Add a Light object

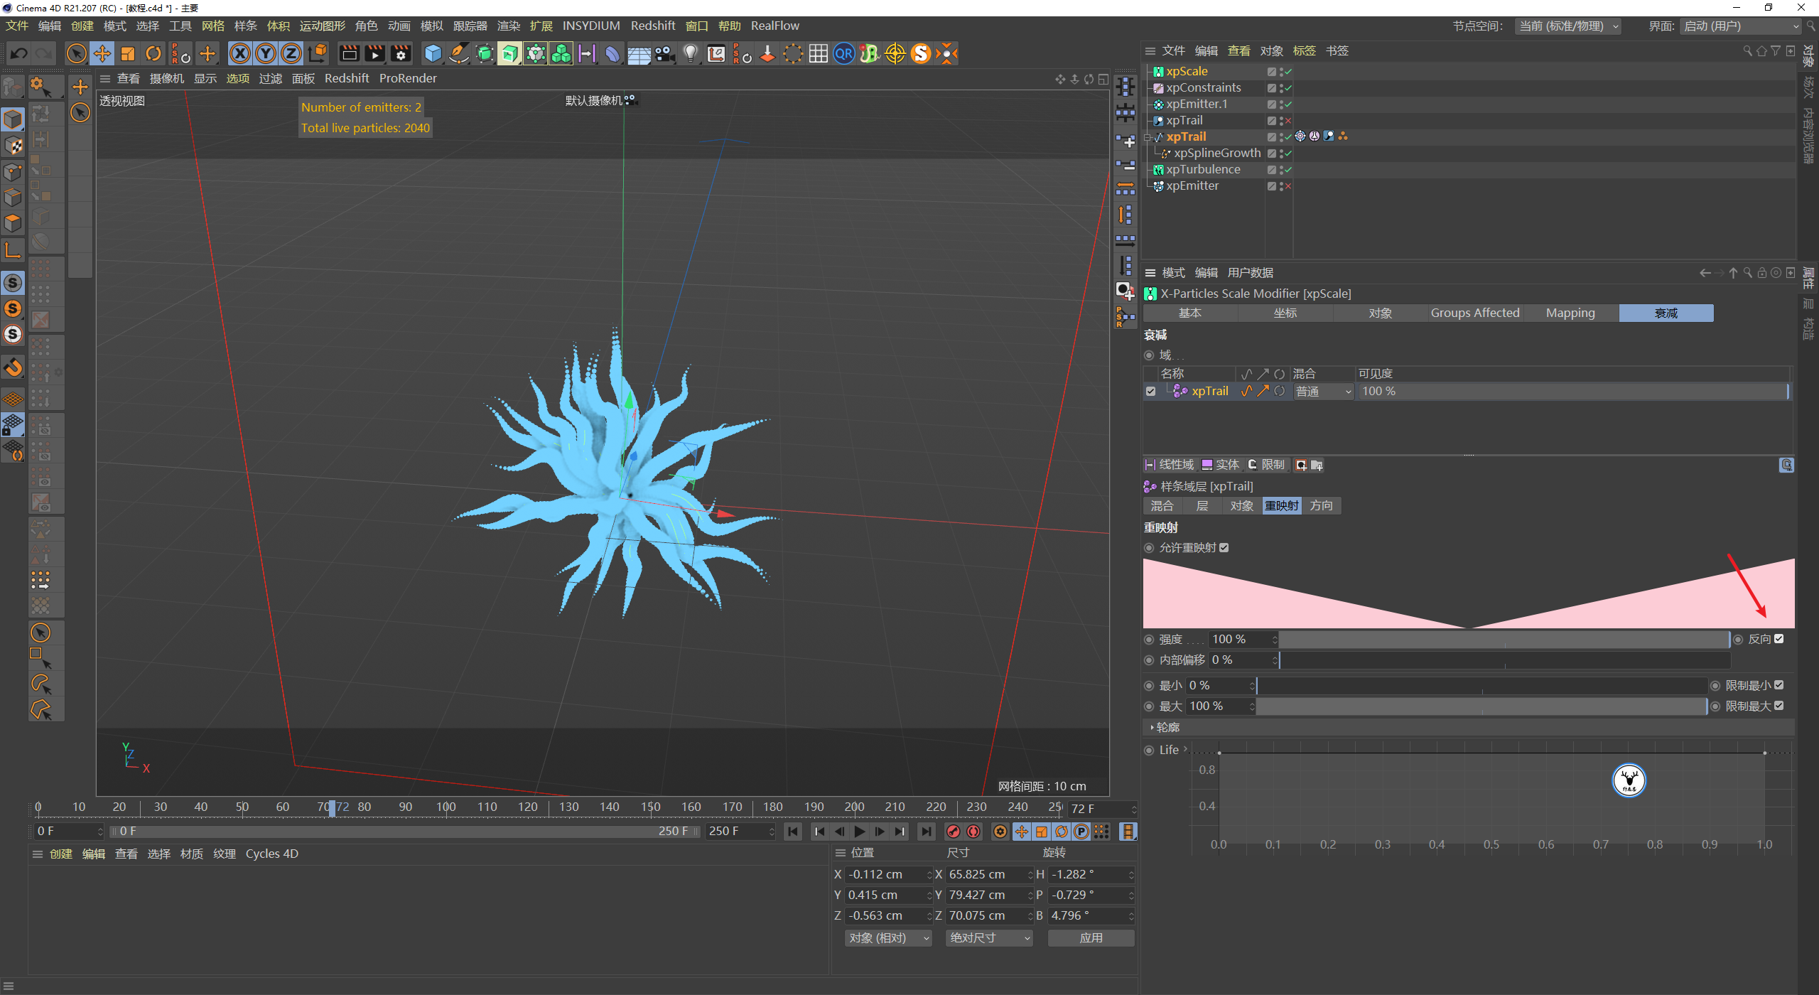click(x=690, y=53)
